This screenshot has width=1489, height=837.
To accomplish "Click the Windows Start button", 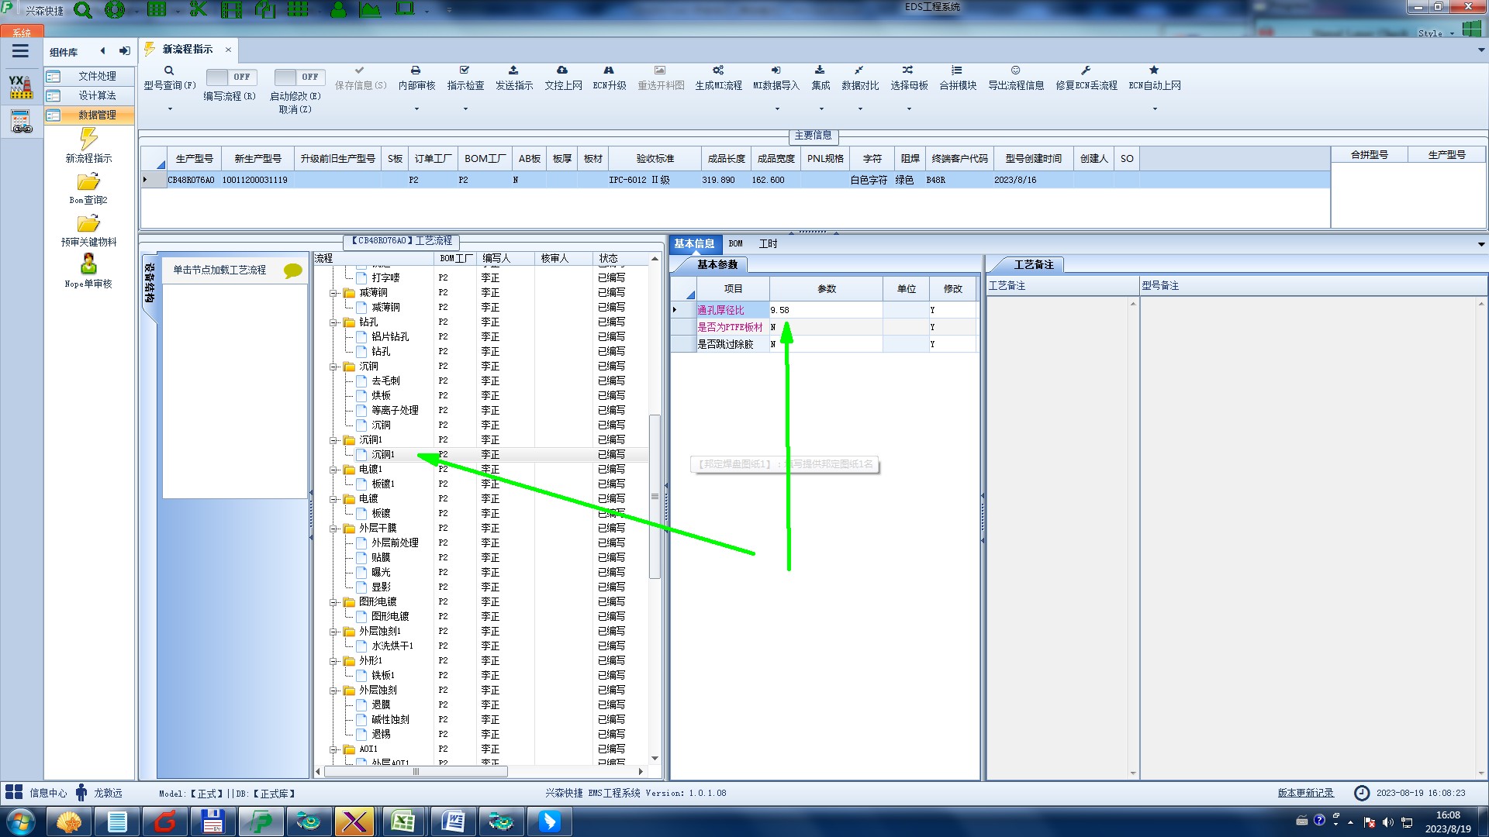I will tap(20, 821).
